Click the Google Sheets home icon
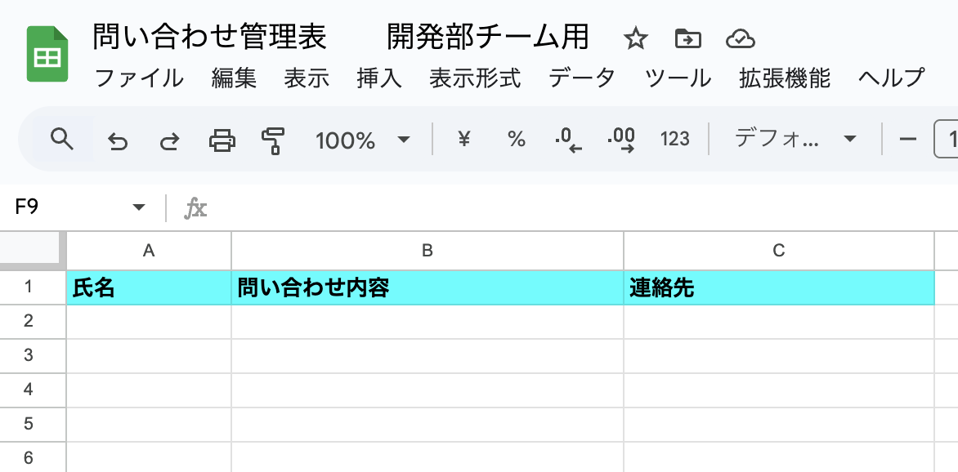The height and width of the screenshot is (472, 958). click(x=47, y=54)
